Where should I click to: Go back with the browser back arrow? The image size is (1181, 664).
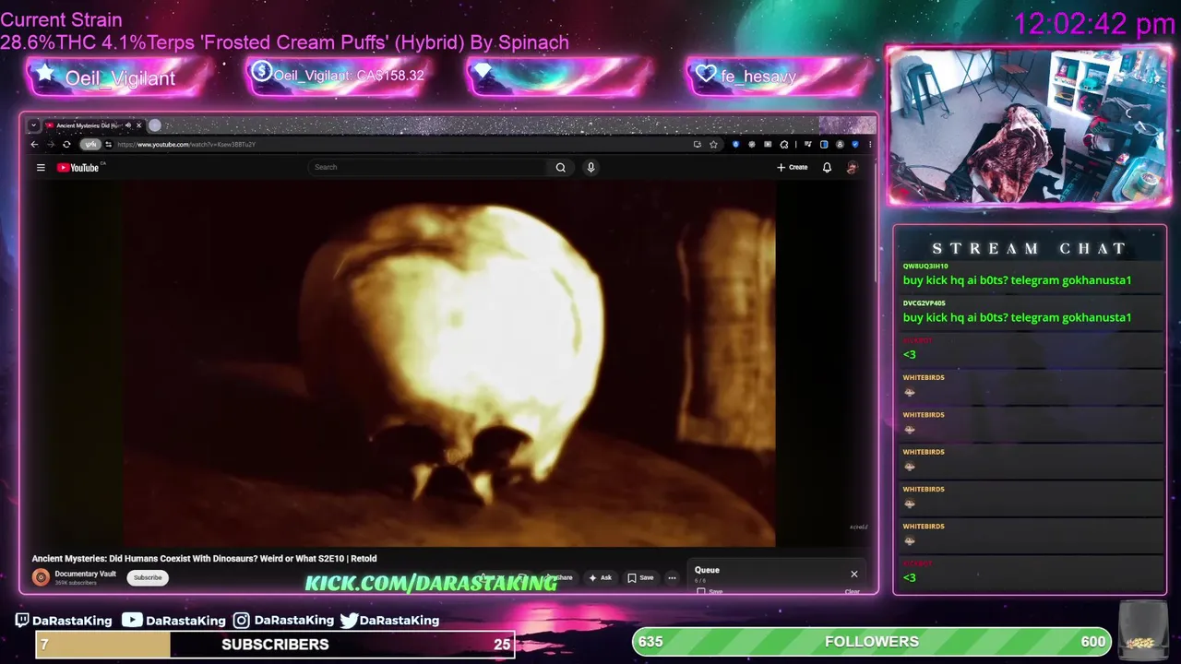[x=35, y=144]
